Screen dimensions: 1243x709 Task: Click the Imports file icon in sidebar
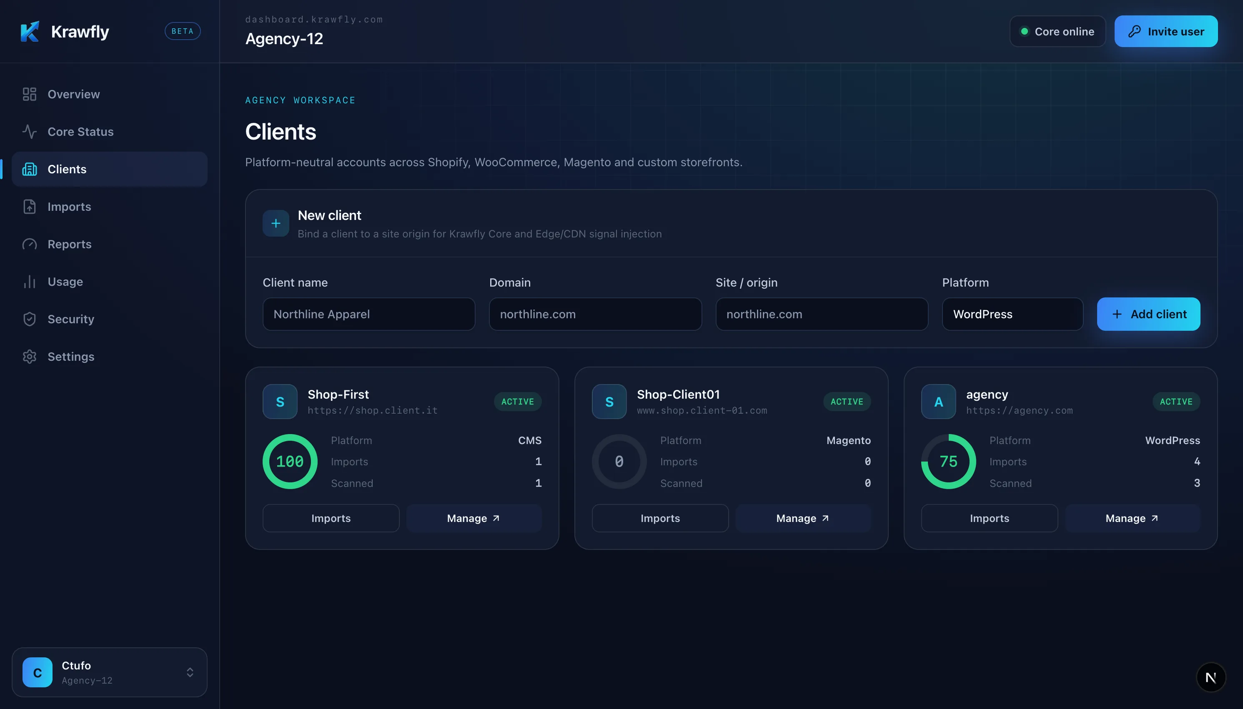click(x=30, y=207)
